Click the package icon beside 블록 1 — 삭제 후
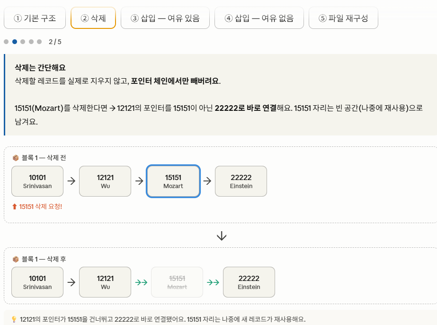Screen dimensions: 437x325 [16, 259]
